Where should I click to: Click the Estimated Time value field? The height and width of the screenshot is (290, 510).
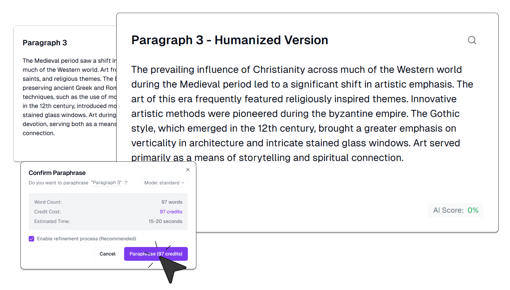pos(165,221)
